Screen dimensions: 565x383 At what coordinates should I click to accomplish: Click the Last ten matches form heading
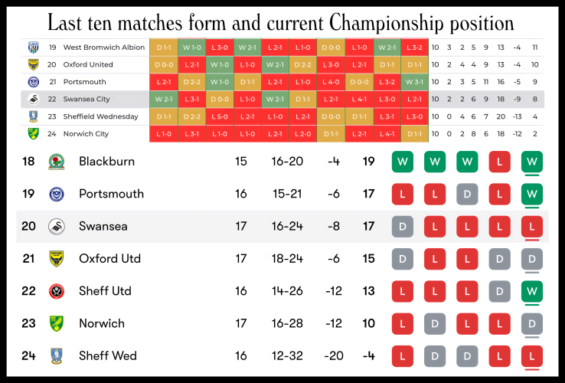(281, 21)
